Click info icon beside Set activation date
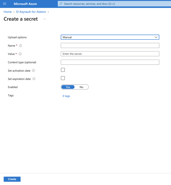Viewport: 171px width, 185px height. 34,71
